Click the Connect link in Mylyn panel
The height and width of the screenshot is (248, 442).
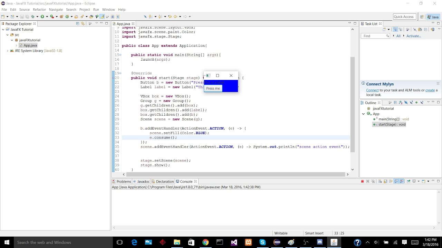tap(373, 90)
